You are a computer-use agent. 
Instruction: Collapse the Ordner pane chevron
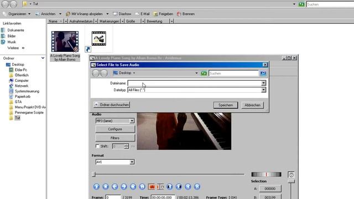43,58
